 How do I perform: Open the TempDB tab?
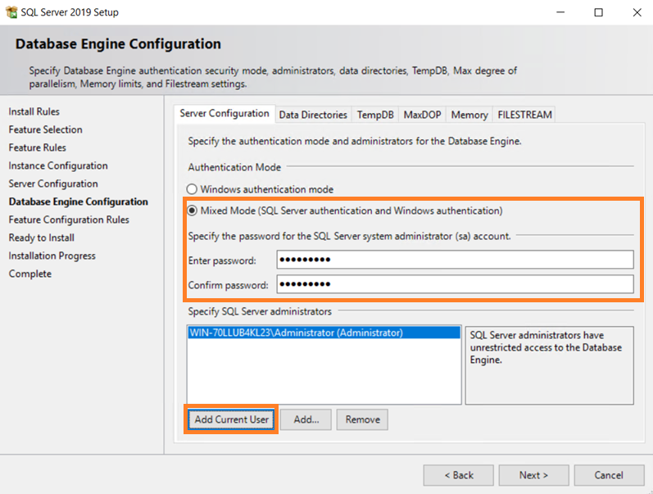[374, 115]
